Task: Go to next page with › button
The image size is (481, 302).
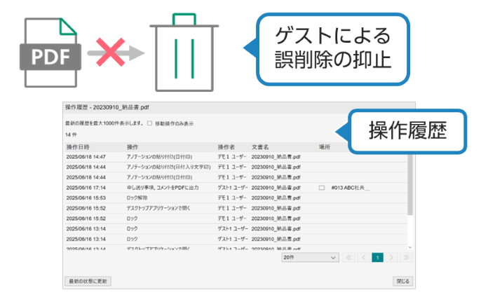Action: click(x=391, y=257)
